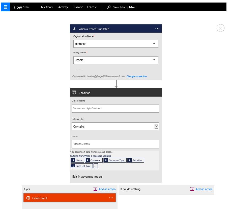The height and width of the screenshot is (209, 231).
Task: Close the flow designer with the round X
Action: click(x=220, y=28)
